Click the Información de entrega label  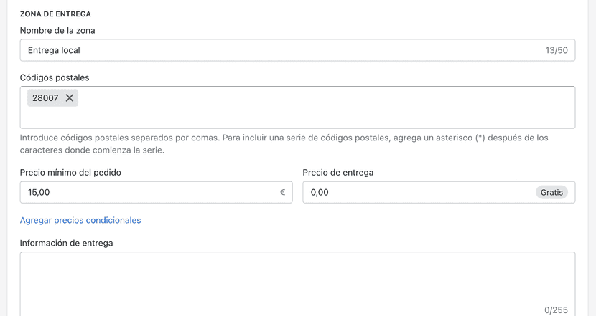[x=66, y=243]
